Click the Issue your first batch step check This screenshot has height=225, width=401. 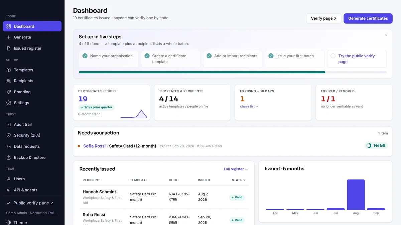(x=271, y=56)
